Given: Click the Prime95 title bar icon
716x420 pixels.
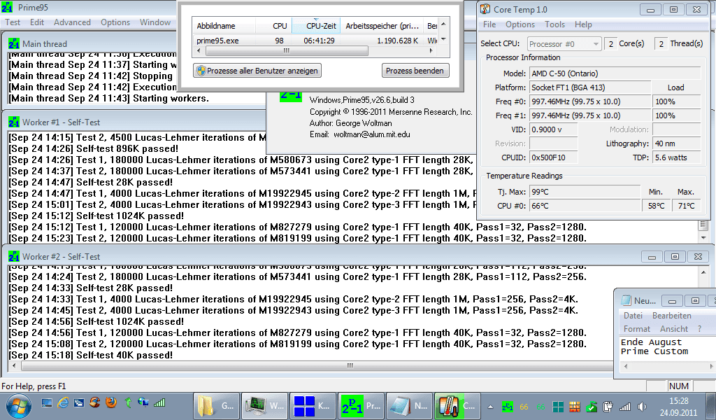Looking at the screenshot, I should [x=7, y=7].
